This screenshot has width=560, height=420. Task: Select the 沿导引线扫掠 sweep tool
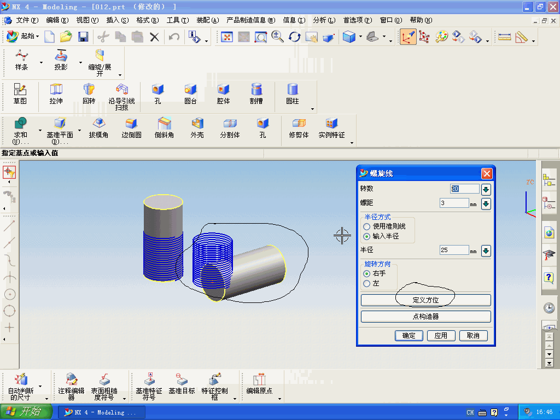(122, 97)
